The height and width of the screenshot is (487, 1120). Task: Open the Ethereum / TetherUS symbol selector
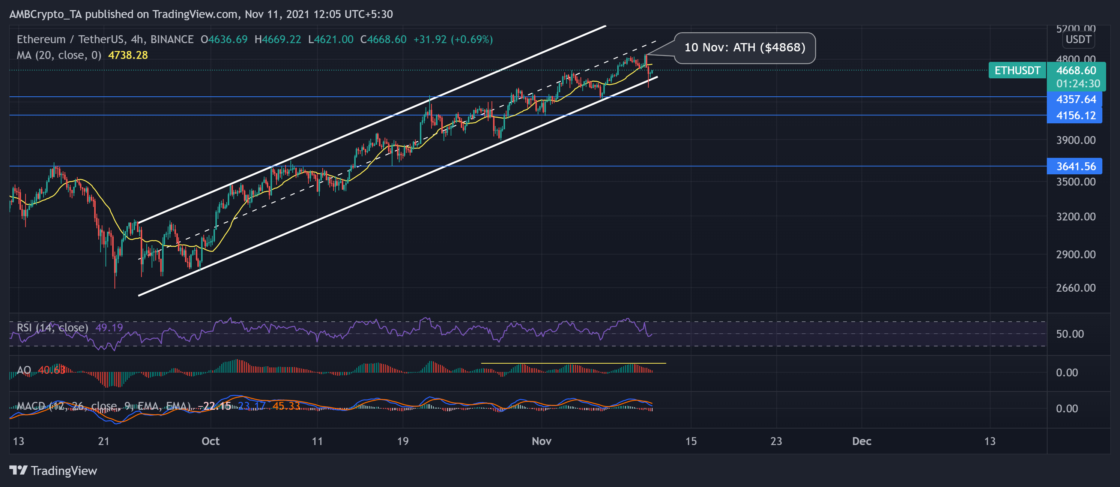[65, 39]
